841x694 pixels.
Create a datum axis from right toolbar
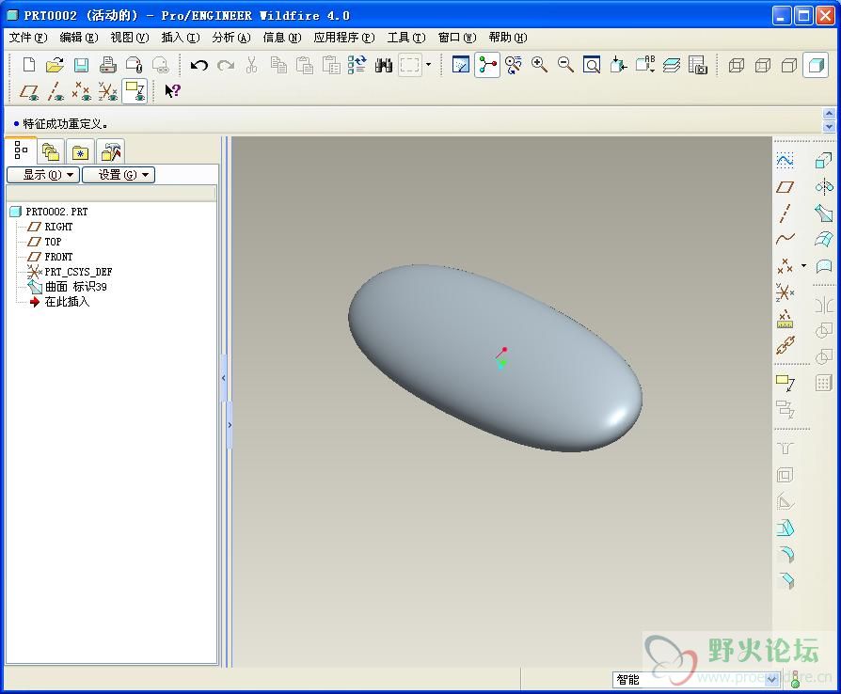click(x=785, y=213)
